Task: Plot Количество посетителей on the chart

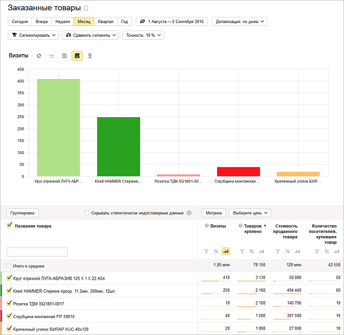Action: coord(337,251)
